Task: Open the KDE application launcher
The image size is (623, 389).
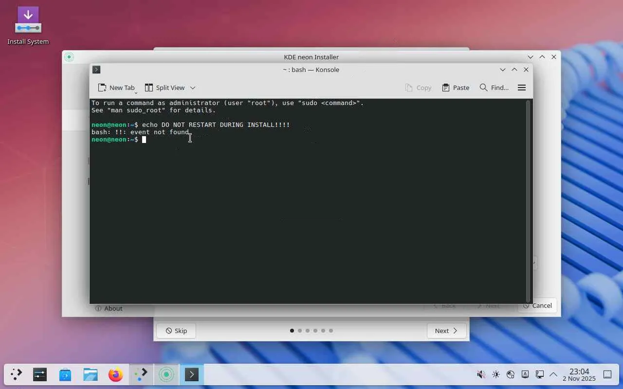Action: pos(17,374)
